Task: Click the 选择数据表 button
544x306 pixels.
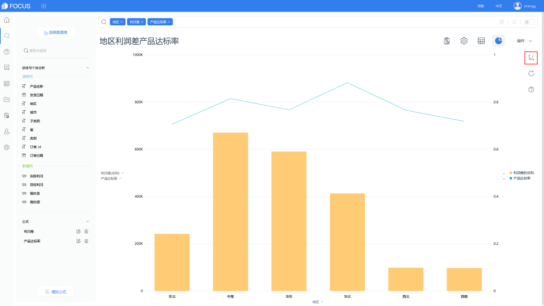Action: pyautogui.click(x=56, y=32)
